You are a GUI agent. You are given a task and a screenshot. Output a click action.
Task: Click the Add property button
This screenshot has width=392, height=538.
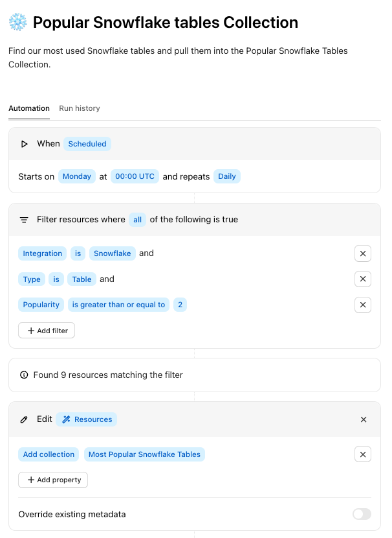click(x=53, y=480)
